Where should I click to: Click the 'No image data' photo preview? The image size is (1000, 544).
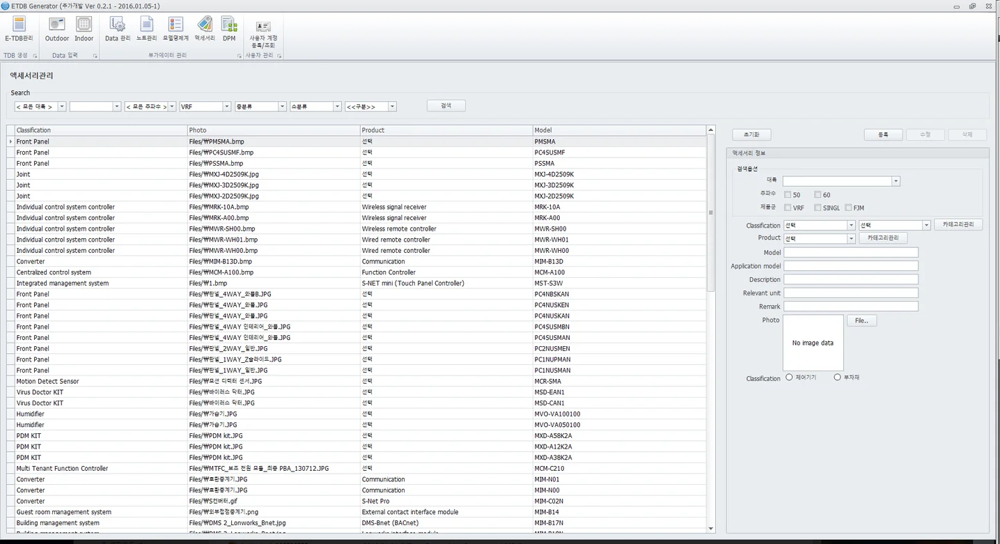(813, 343)
